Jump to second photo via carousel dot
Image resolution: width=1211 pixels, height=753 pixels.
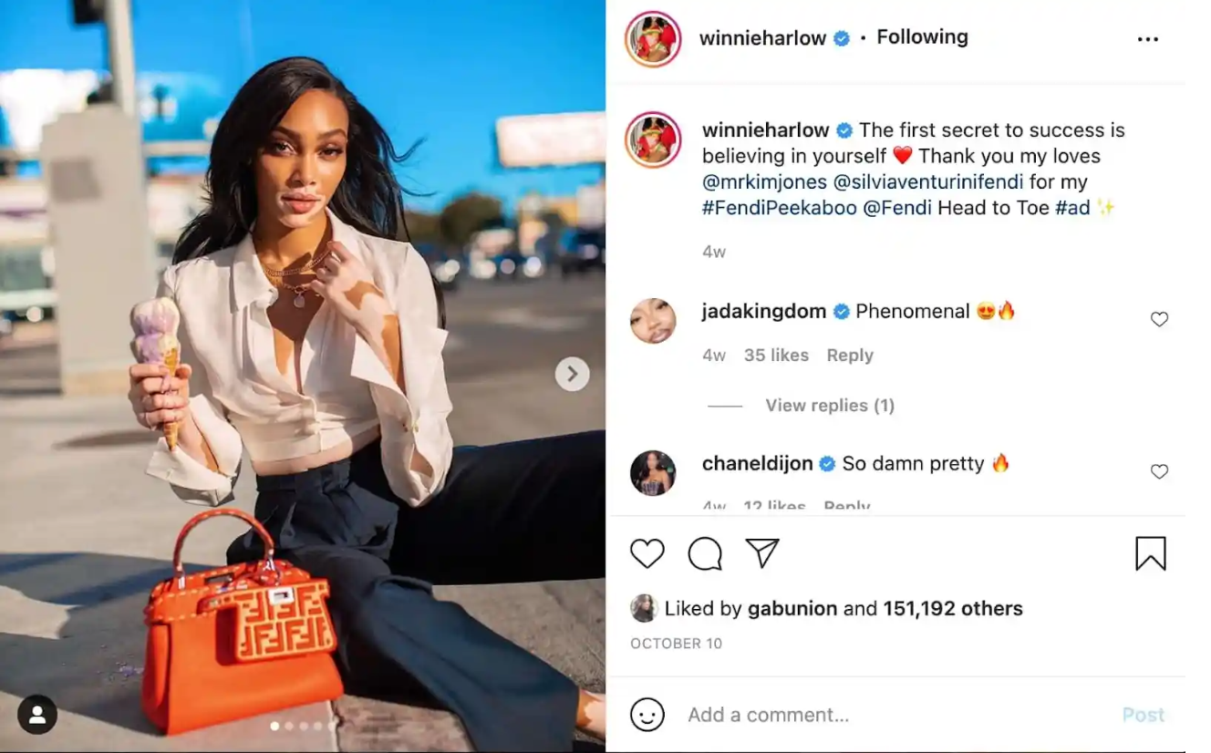tap(289, 727)
